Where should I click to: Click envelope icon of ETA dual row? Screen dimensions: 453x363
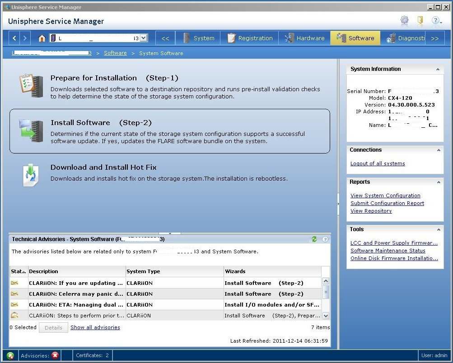coord(14,304)
